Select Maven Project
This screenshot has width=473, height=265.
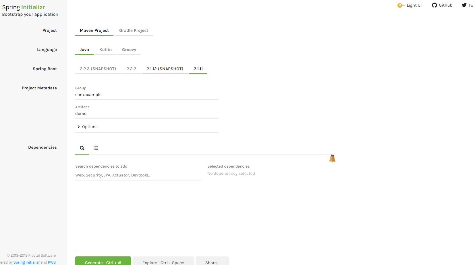click(x=94, y=31)
